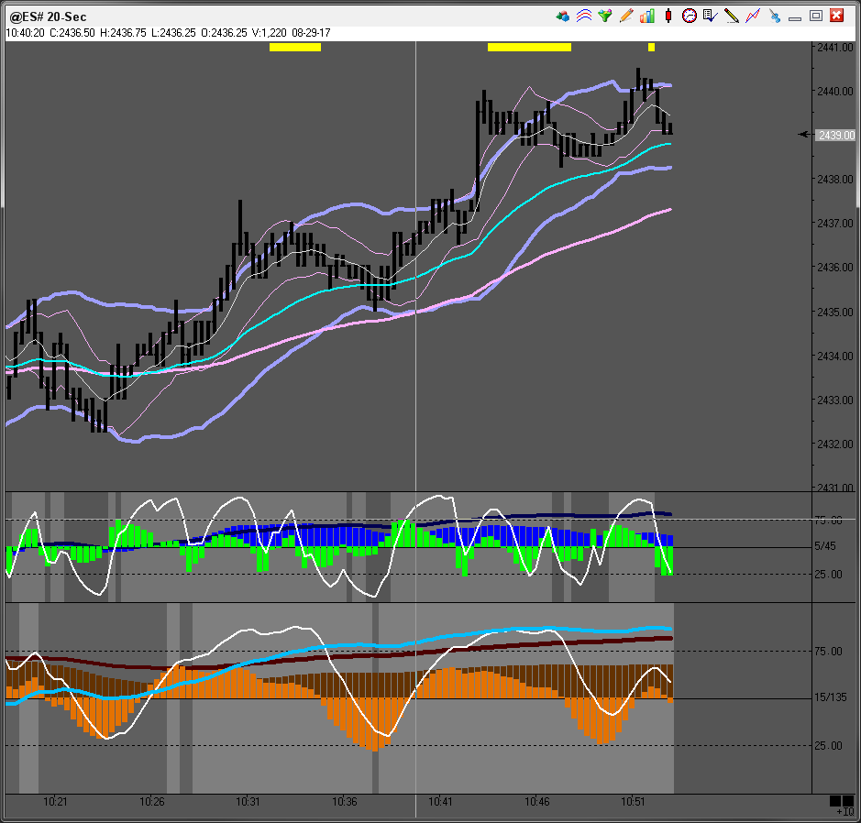Click the 10:31 time axis label
This screenshot has height=823, width=861.
point(248,802)
